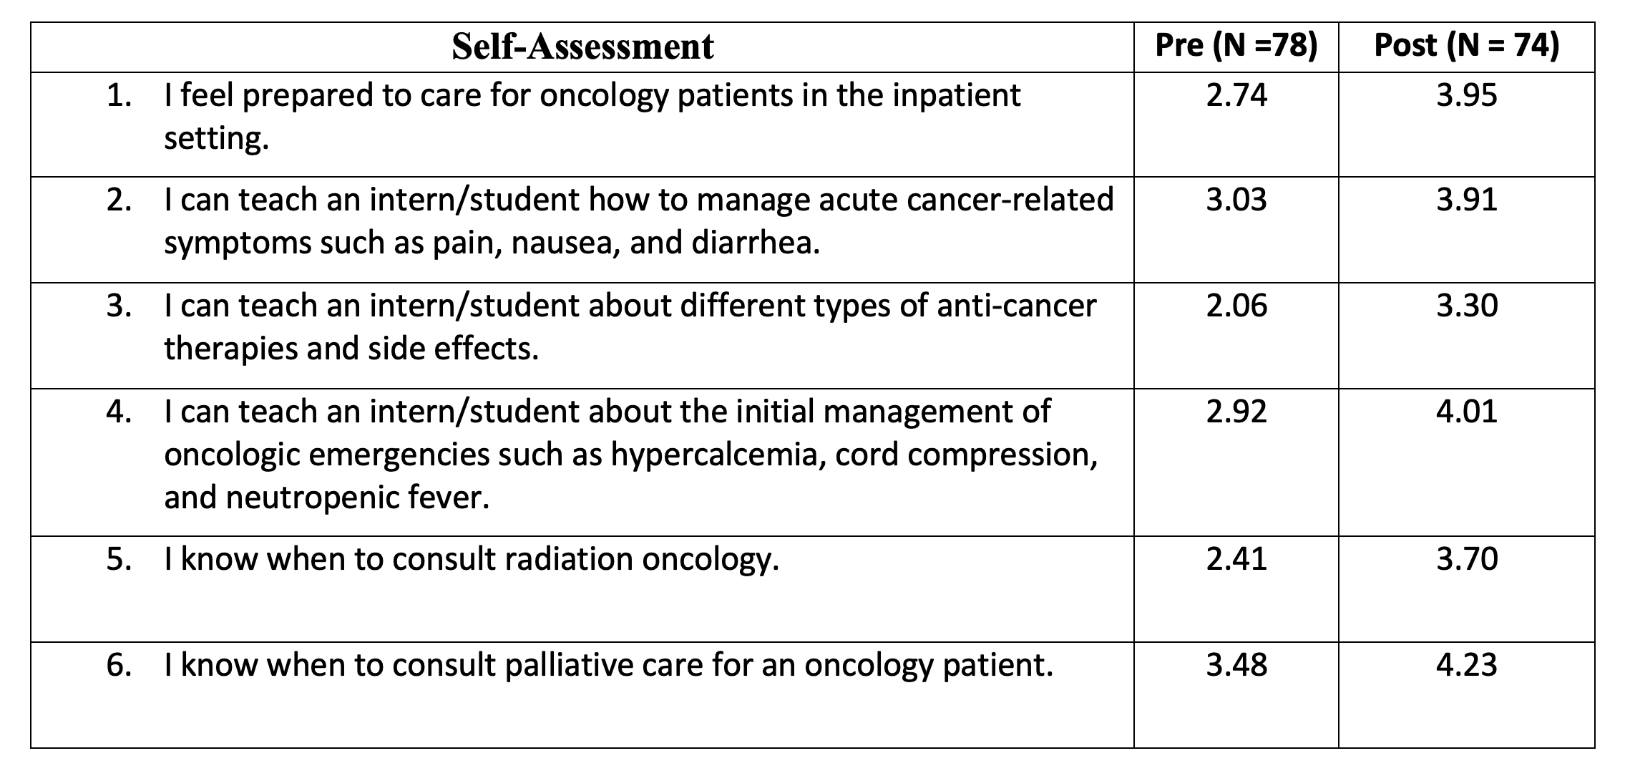Select the pre score 2.92

(1236, 412)
